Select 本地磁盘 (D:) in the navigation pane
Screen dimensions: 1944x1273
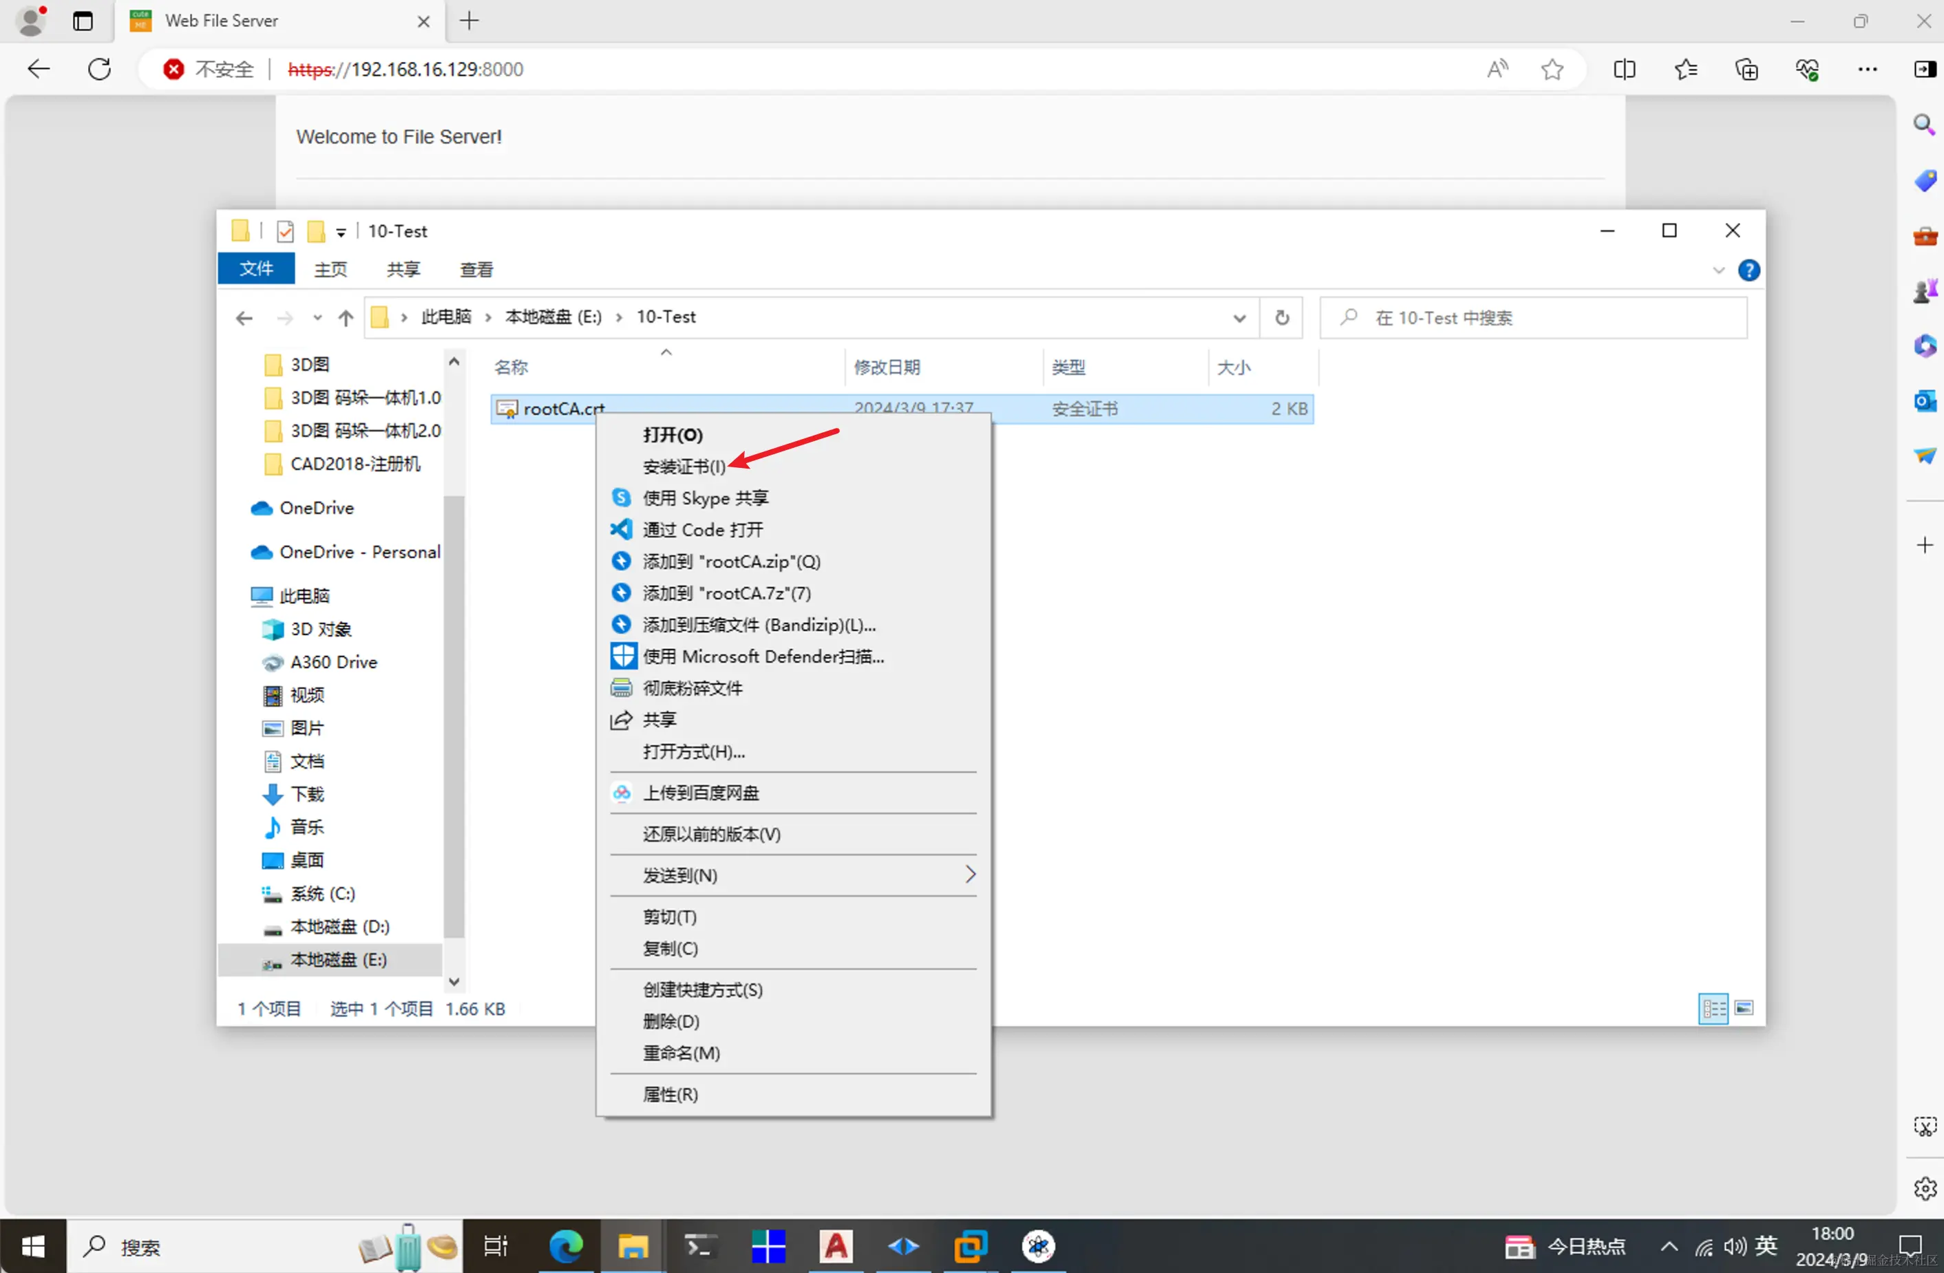[327, 927]
